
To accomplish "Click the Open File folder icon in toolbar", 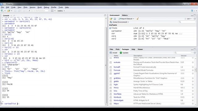I will tap(9, 11).
